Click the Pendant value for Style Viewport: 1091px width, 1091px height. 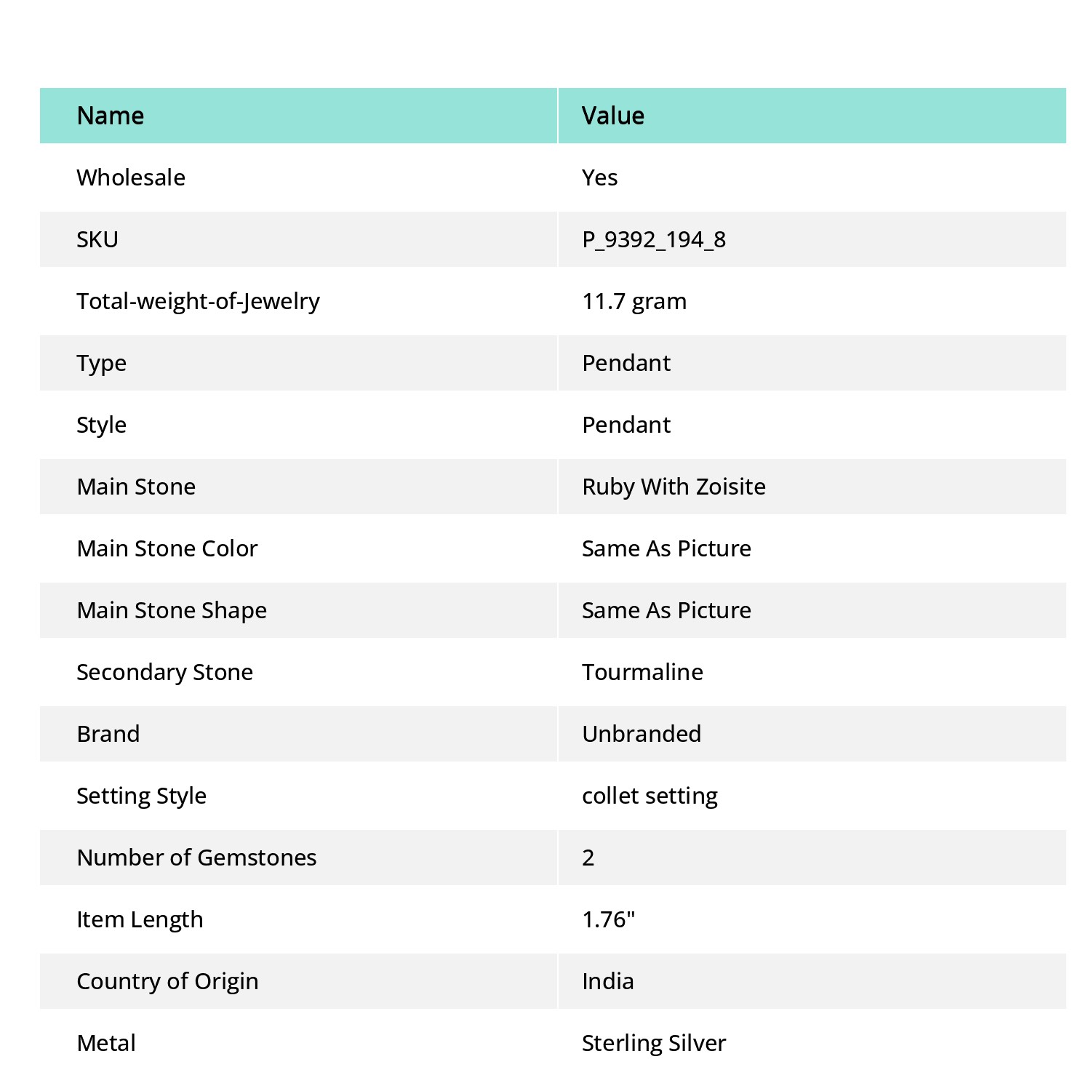[626, 425]
